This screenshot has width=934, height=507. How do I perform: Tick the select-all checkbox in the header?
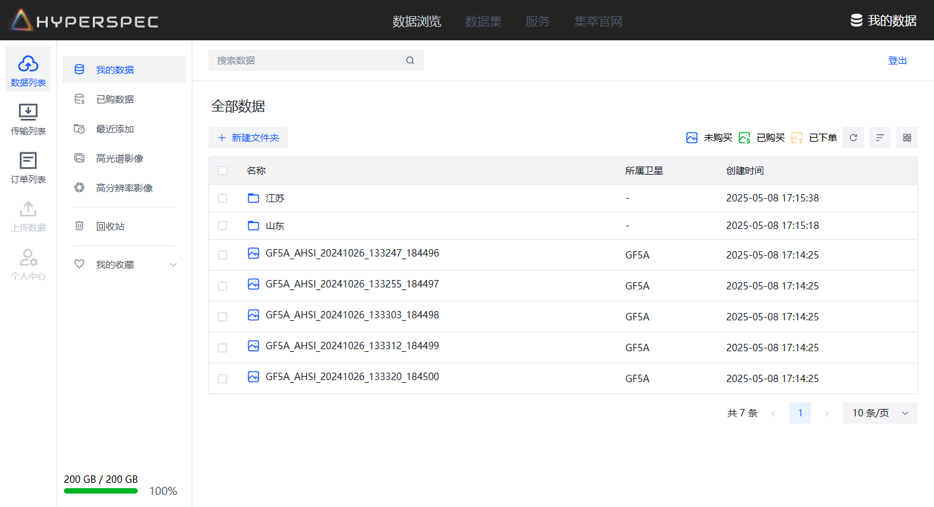pyautogui.click(x=223, y=171)
